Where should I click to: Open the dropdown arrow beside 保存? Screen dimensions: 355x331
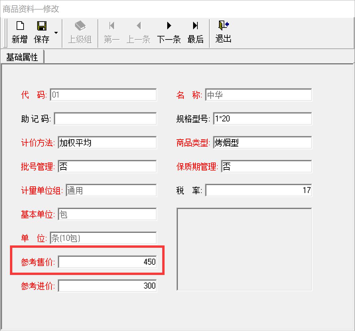(56, 33)
